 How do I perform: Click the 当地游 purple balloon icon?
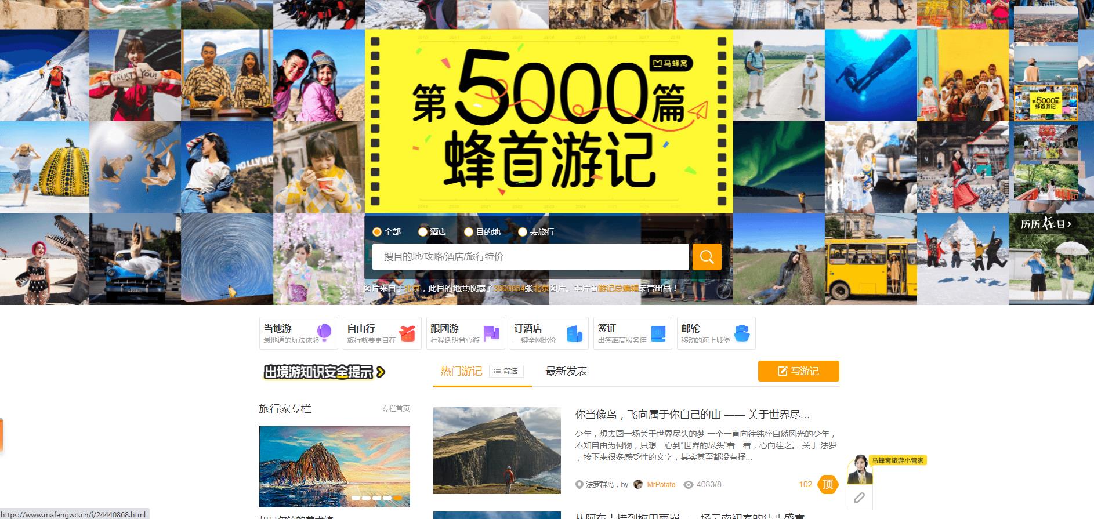pyautogui.click(x=324, y=333)
